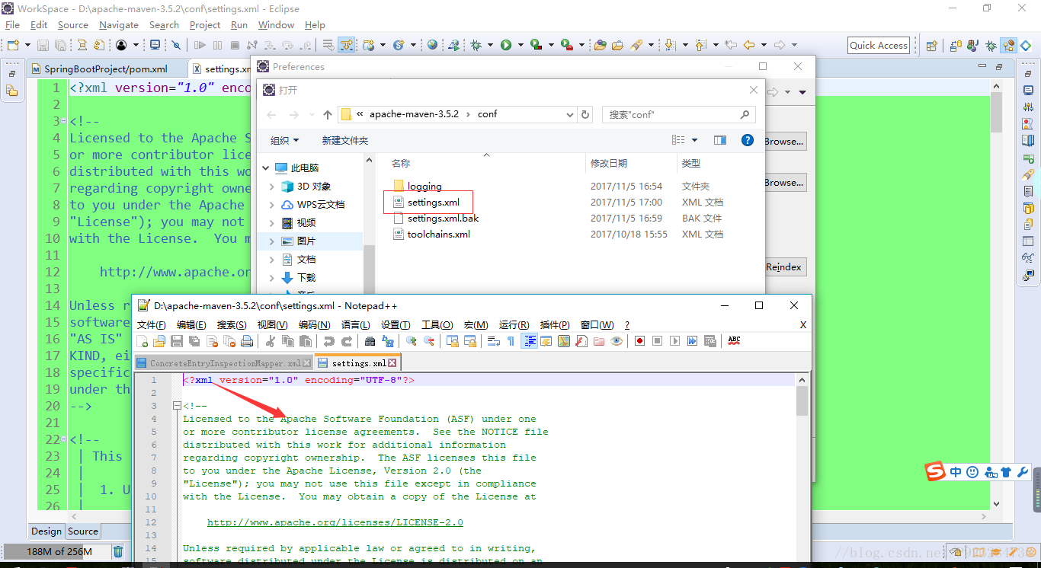Collapse fold marker at Eclipse line 22
The image size is (1041, 568).
pyautogui.click(x=66, y=439)
